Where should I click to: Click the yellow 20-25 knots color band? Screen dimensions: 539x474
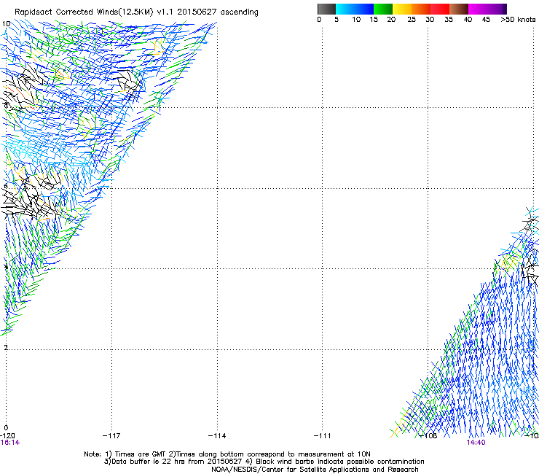coord(402,9)
